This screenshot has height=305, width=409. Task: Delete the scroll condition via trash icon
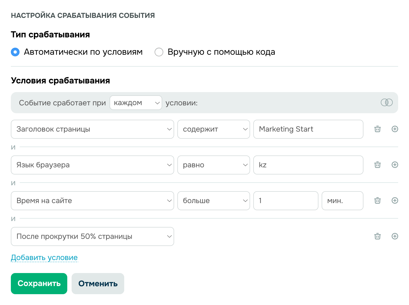pos(377,236)
